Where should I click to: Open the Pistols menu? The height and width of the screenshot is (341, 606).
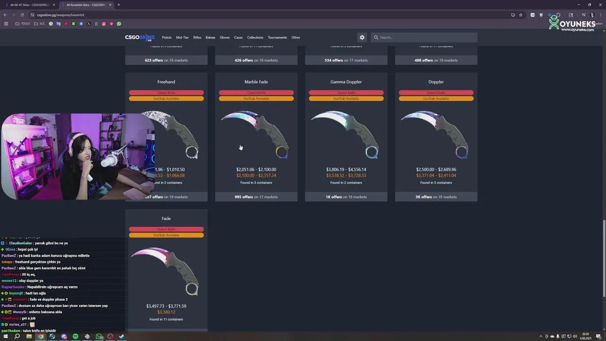167,37
